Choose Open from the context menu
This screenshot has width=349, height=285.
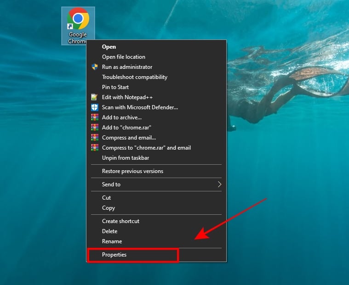coord(156,47)
